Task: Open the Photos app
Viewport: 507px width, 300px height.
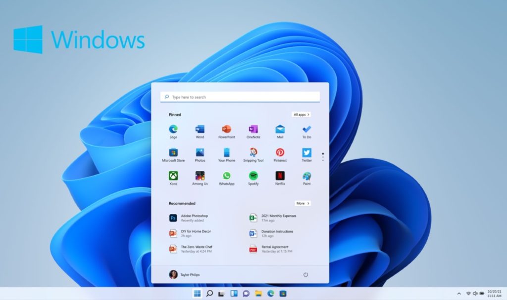Action: pyautogui.click(x=200, y=155)
